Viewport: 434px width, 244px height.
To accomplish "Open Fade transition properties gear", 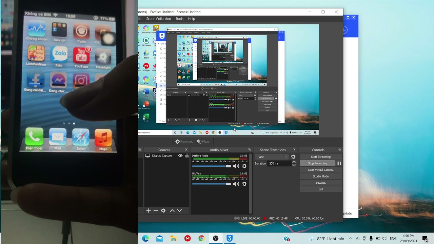I will pos(293,157).
